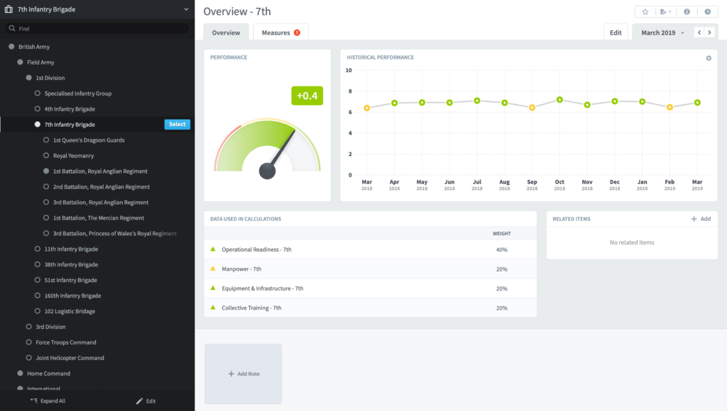Image resolution: width=727 pixels, height=411 pixels.
Task: Click the organization icon beside 7th Infantry Brigade
Action: point(10,10)
